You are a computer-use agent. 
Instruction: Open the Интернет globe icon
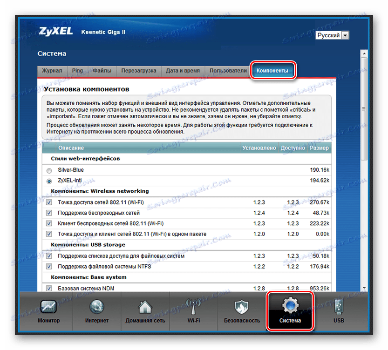tap(97, 307)
